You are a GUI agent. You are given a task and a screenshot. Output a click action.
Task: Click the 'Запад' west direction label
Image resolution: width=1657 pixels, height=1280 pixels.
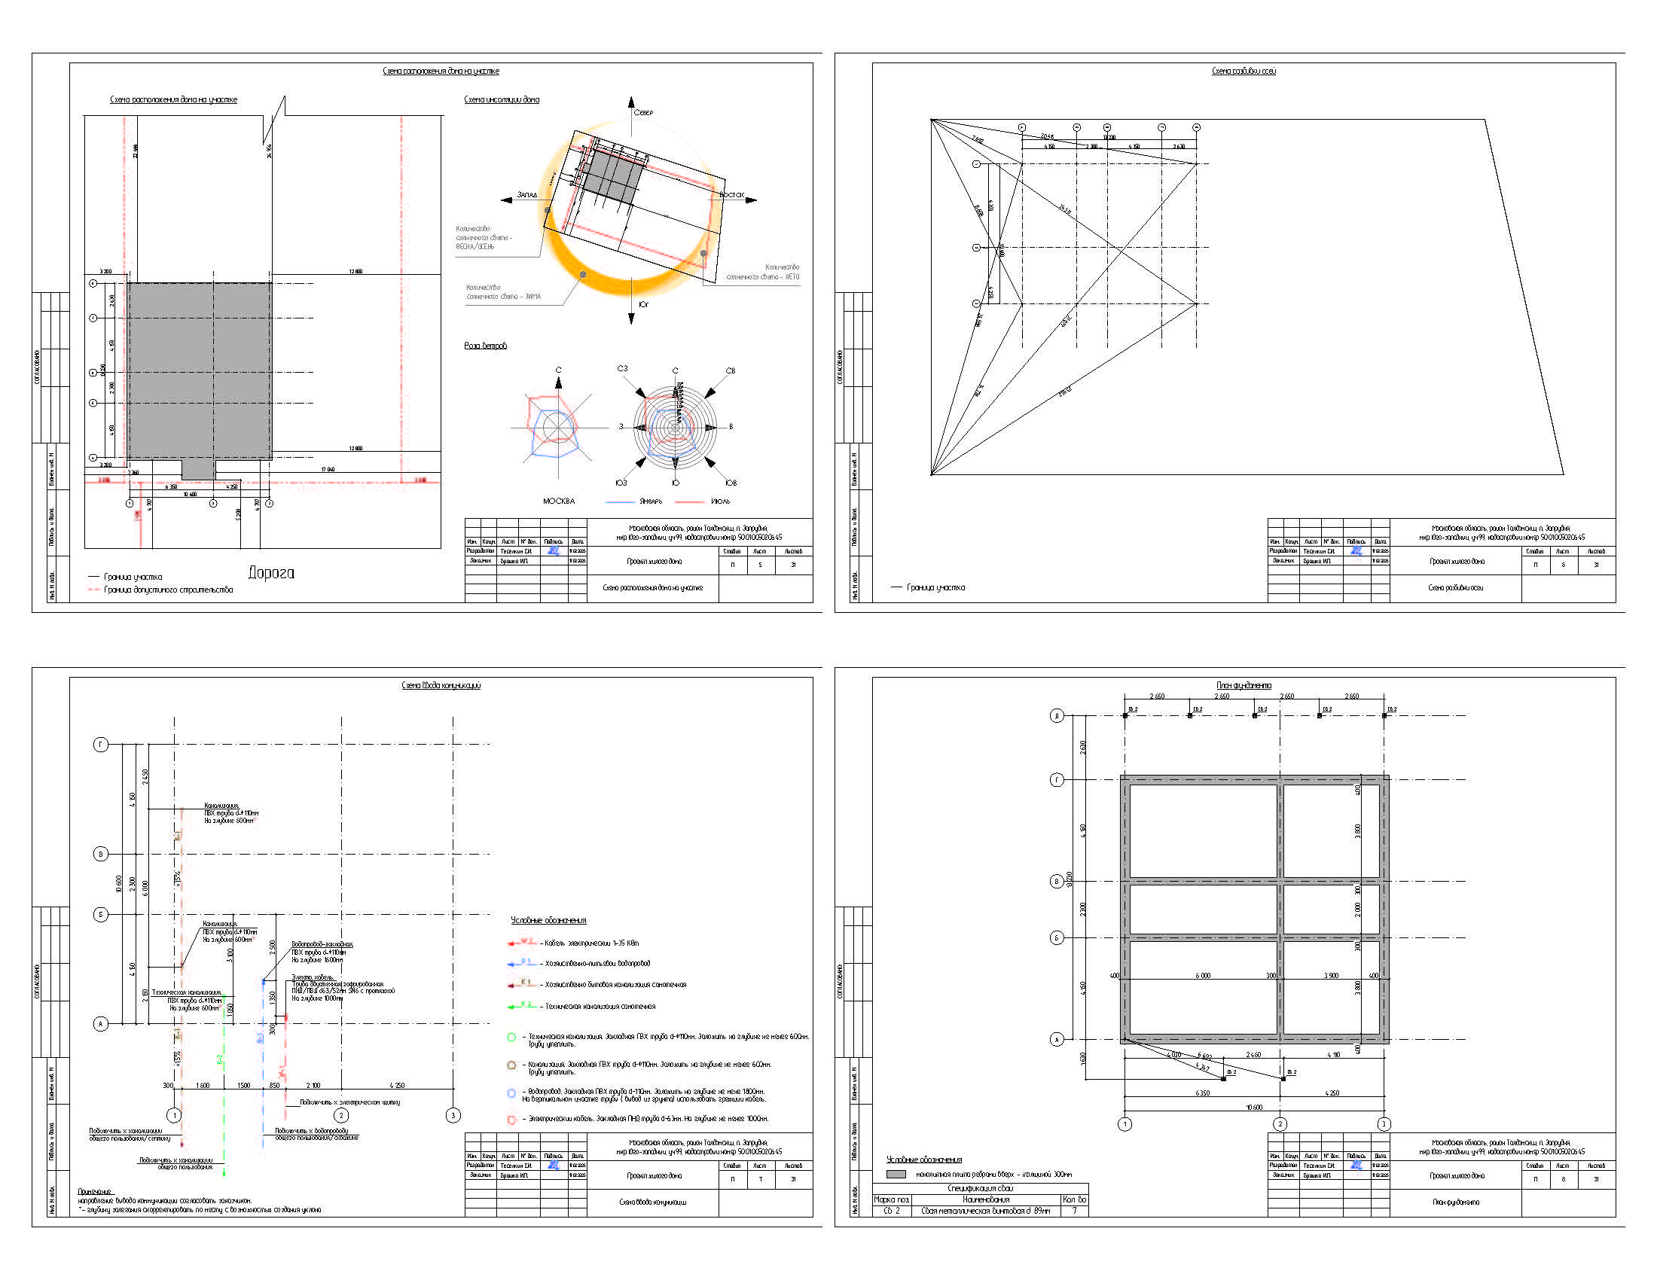[x=526, y=195]
